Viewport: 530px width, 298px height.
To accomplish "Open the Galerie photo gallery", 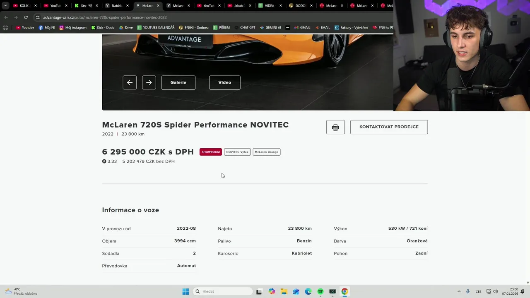I will tap(178, 82).
